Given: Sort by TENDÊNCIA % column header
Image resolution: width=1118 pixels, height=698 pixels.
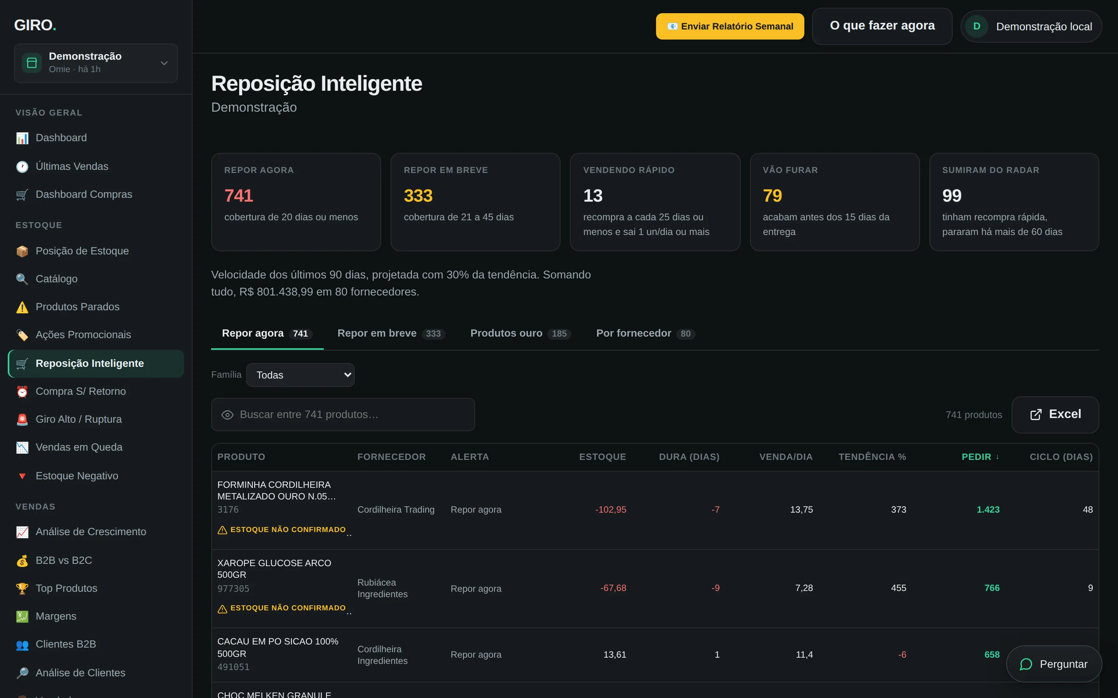Looking at the screenshot, I should (872, 457).
